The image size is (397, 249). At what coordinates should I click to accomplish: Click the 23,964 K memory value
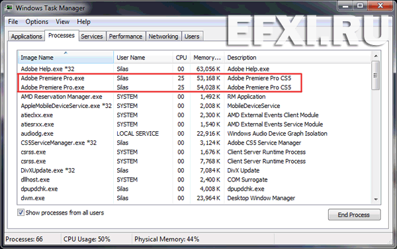pyautogui.click(x=208, y=198)
